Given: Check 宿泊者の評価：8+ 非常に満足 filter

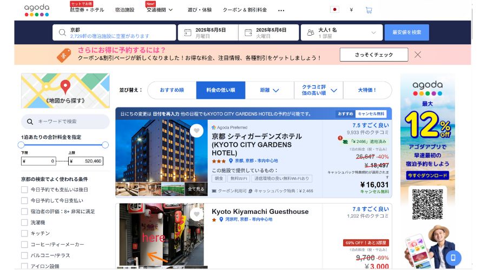Looking at the screenshot, I should (x=24, y=212).
